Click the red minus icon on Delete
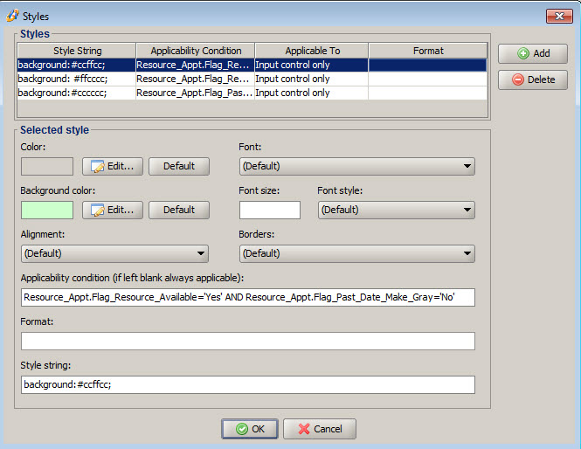Image resolution: width=581 pixels, height=449 pixels. pyautogui.click(x=517, y=79)
